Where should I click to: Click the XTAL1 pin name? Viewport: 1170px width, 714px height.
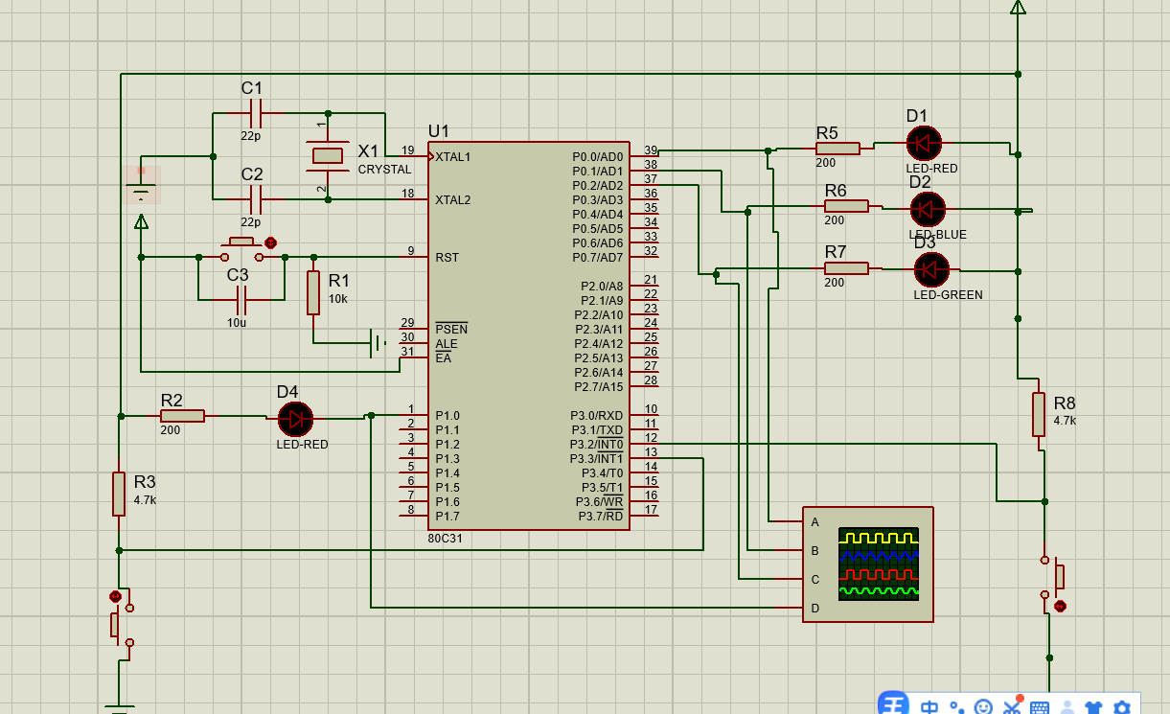point(453,157)
